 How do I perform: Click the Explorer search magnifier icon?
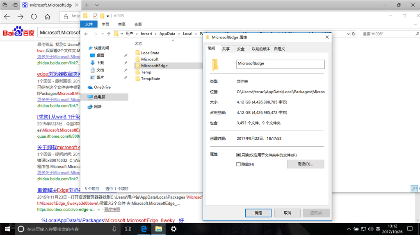(x=417, y=34)
